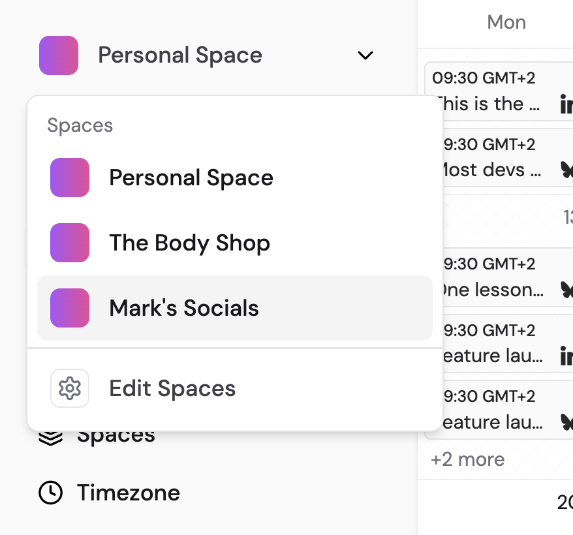Image resolution: width=573 pixels, height=535 pixels.
Task: Open the Timezone sidebar label
Action: point(129,493)
